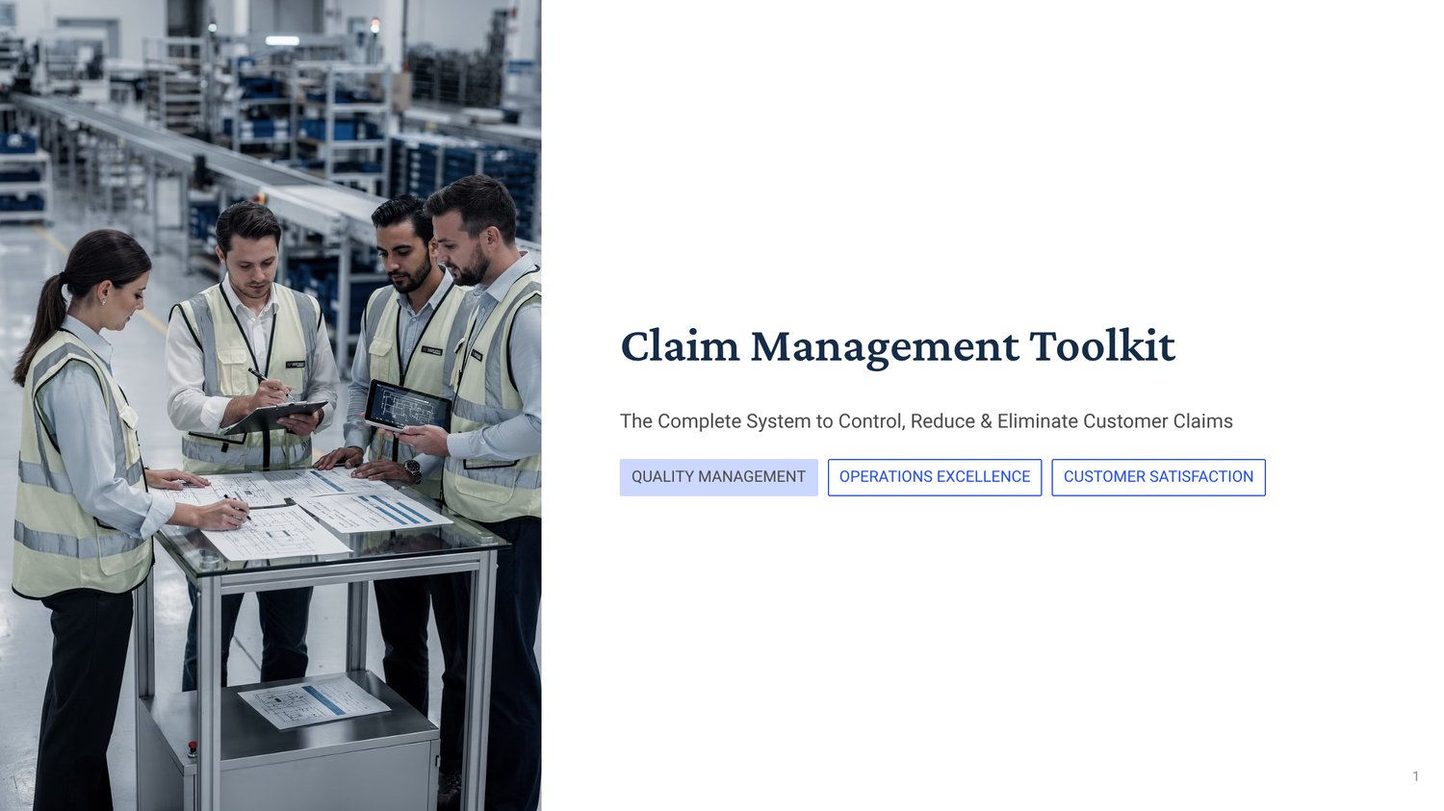Select the man in the white shirt
This screenshot has height=811, width=1444.
252,385
